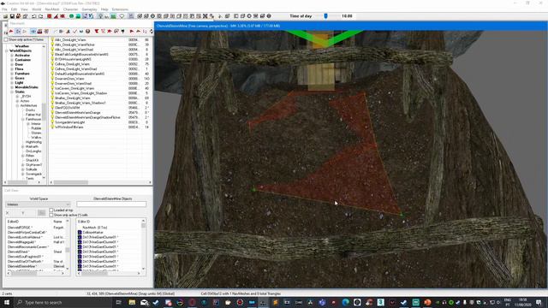Expand the Container tree node

point(12,60)
